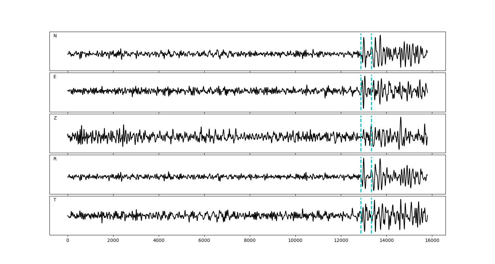Click the left cyan dashed line in N panel
This screenshot has width=495, height=264.
361,43
